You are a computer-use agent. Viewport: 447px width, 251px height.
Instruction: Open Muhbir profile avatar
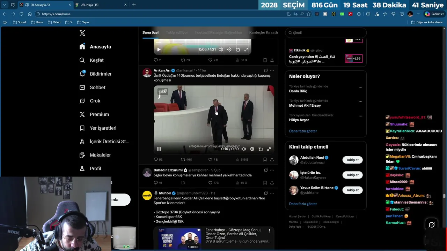point(147,195)
